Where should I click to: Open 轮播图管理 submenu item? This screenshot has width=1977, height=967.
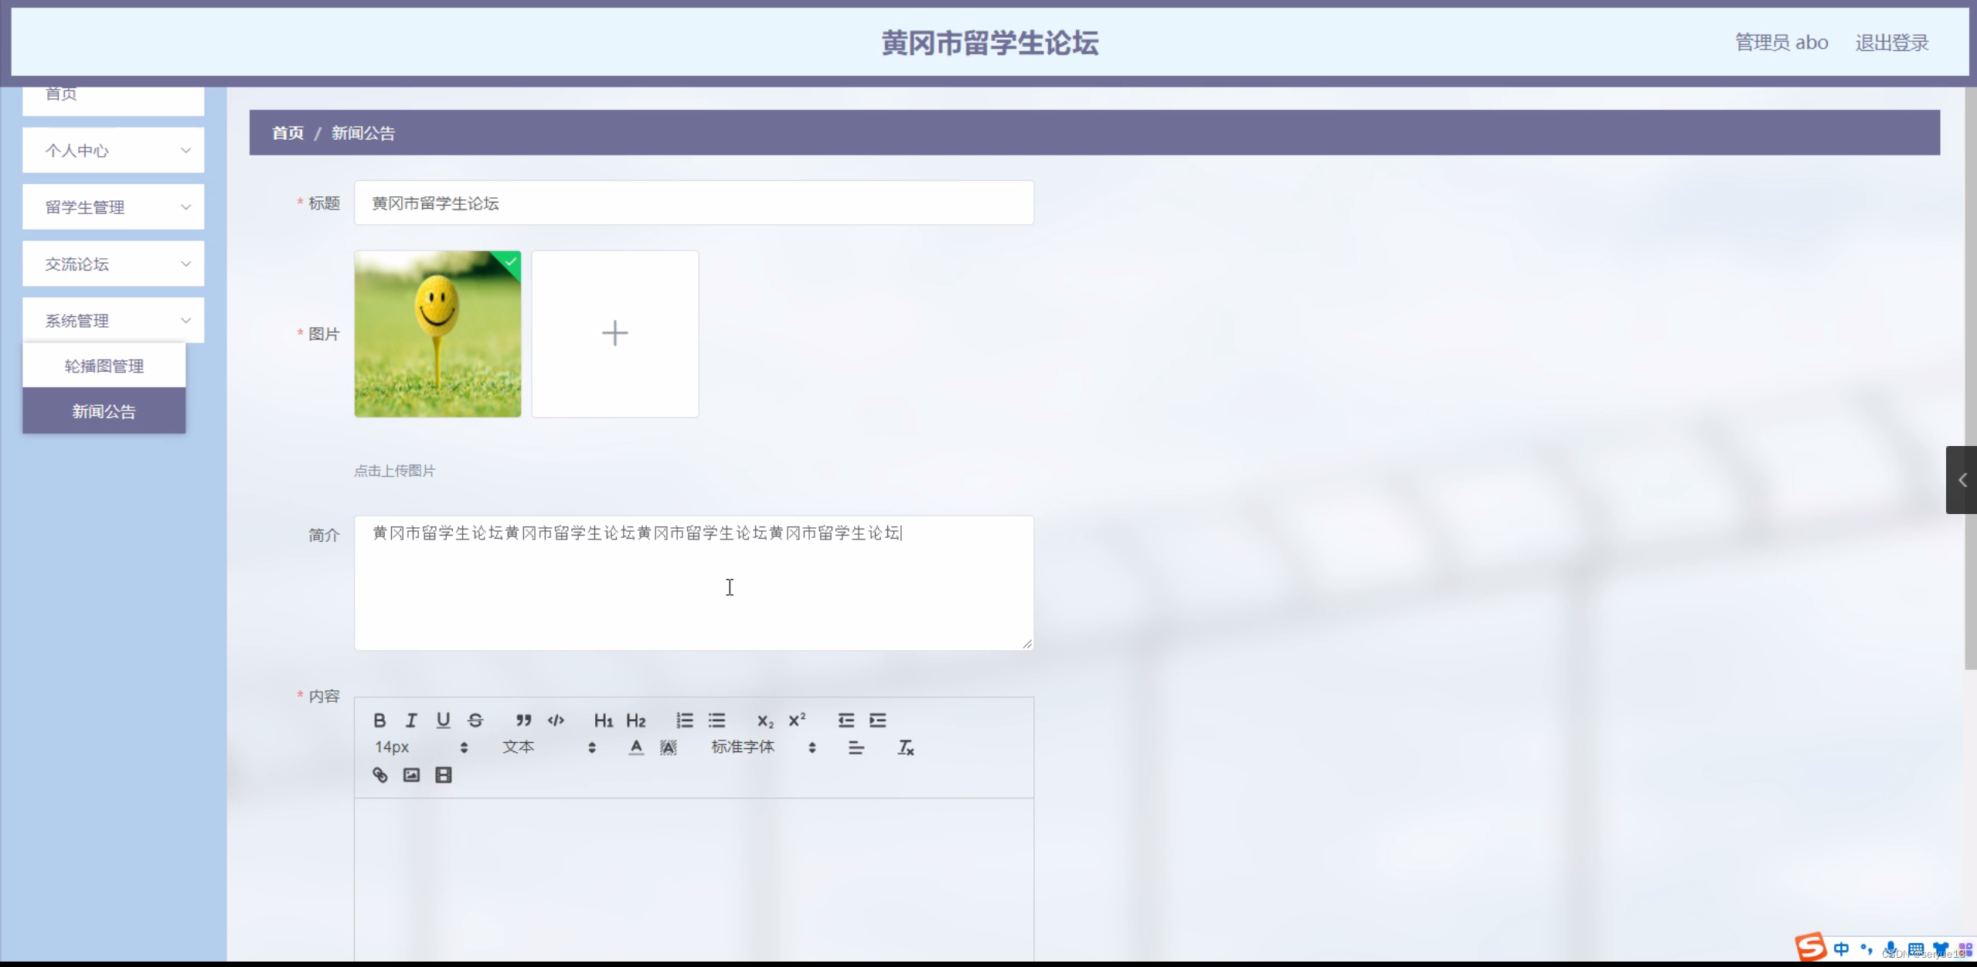click(104, 366)
